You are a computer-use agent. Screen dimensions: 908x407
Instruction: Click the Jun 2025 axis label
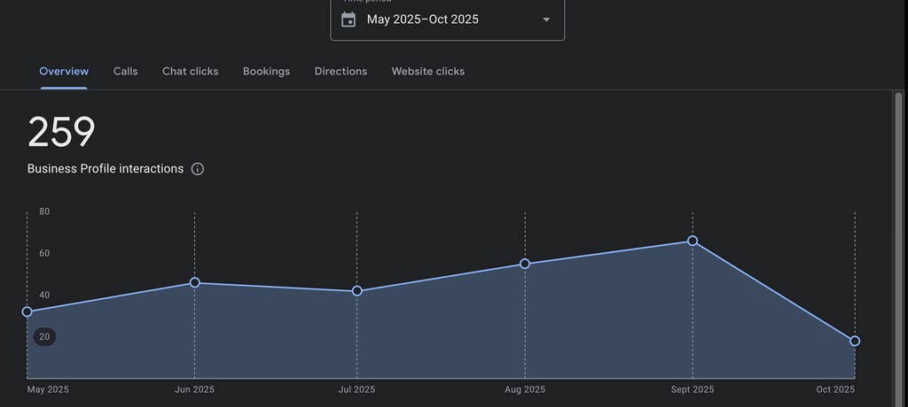tap(194, 389)
